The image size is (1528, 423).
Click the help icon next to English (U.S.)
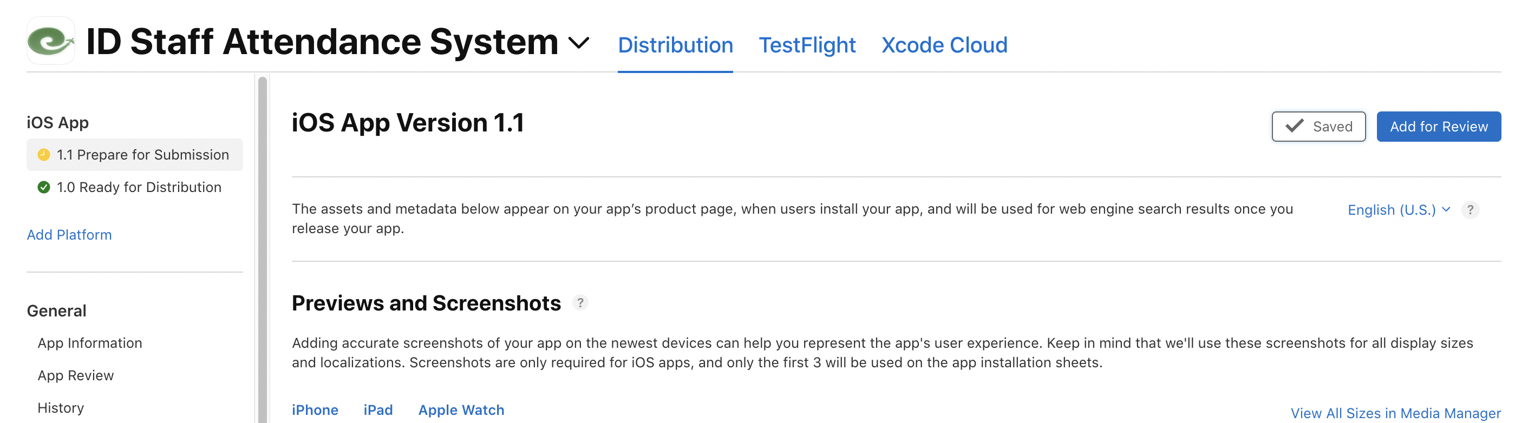(1470, 210)
